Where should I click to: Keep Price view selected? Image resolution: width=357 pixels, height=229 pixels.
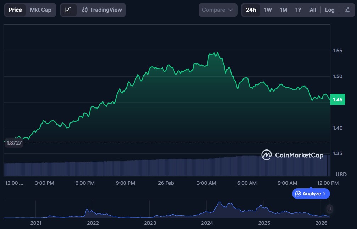15,10
